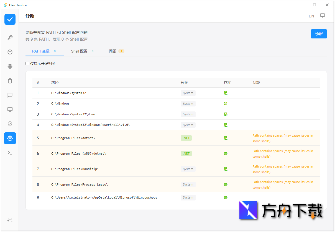Switch language with the EN button
This screenshot has height=232, width=335.
click(311, 16)
